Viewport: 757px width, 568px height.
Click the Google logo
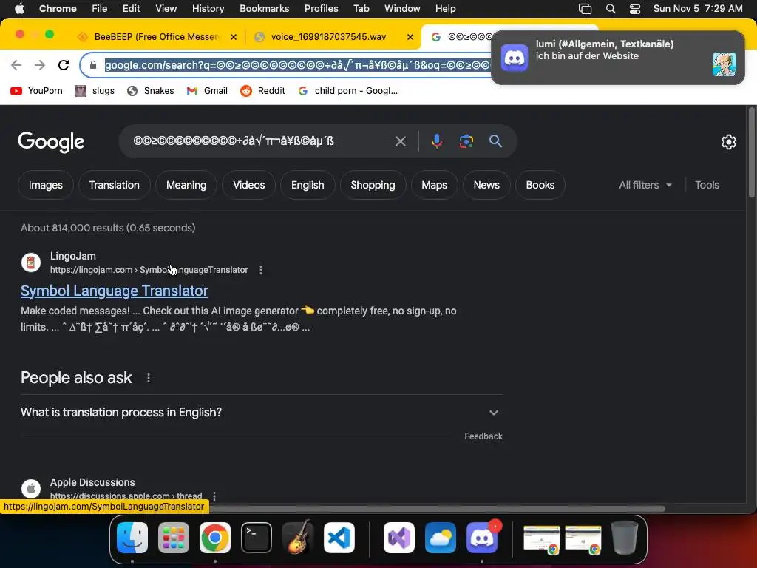click(x=51, y=142)
